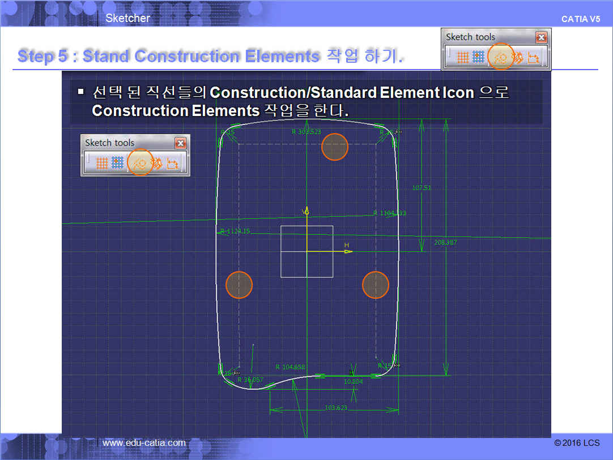This screenshot has width=613, height=460.
Task: Toggle Geometrical Constraints in left Sketch tools
Action: [156, 164]
